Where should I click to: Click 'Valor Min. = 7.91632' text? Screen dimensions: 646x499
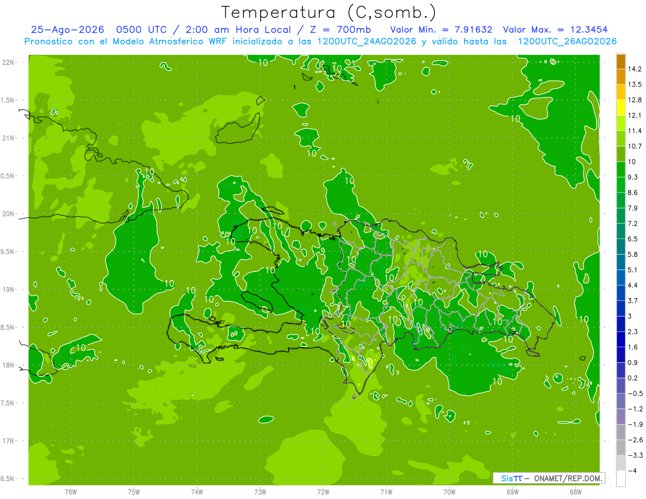point(441,30)
